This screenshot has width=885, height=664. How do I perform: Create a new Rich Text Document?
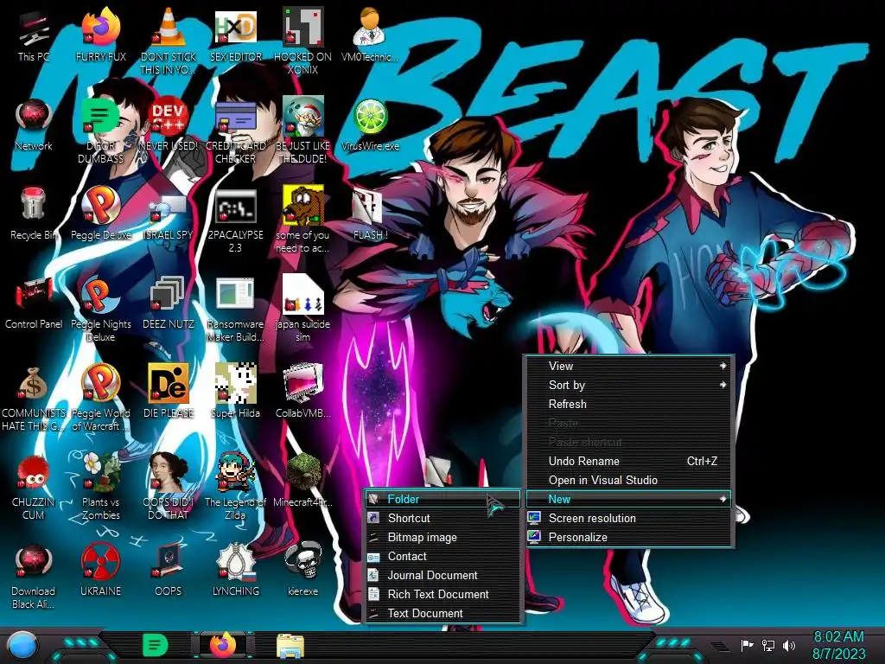coord(442,595)
